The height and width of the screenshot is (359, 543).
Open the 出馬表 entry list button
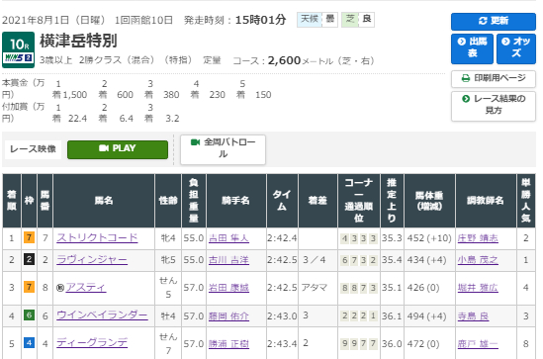[x=472, y=48]
